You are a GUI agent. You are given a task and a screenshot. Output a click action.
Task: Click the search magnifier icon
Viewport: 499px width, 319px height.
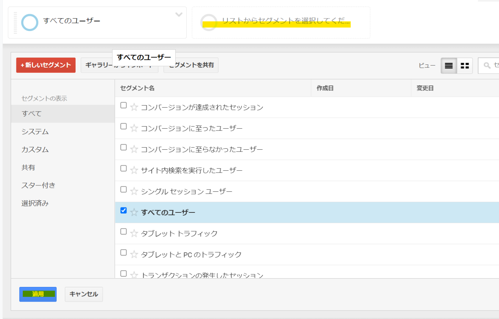tap(487, 66)
